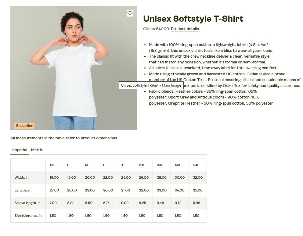Click the L column header
Image resolution: width=303 pixels, height=236 pixels.
(x=104, y=165)
